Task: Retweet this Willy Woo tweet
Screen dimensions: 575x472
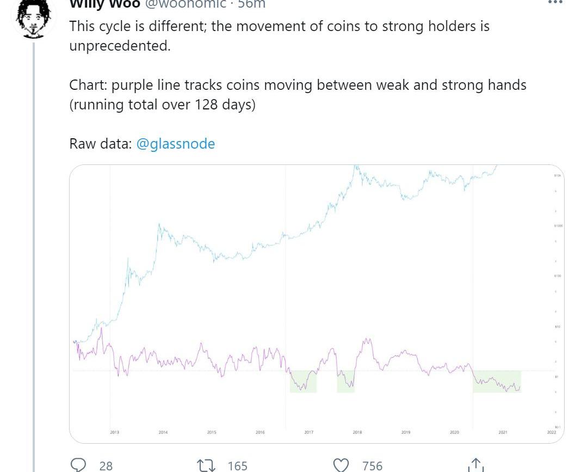Action: (206, 465)
